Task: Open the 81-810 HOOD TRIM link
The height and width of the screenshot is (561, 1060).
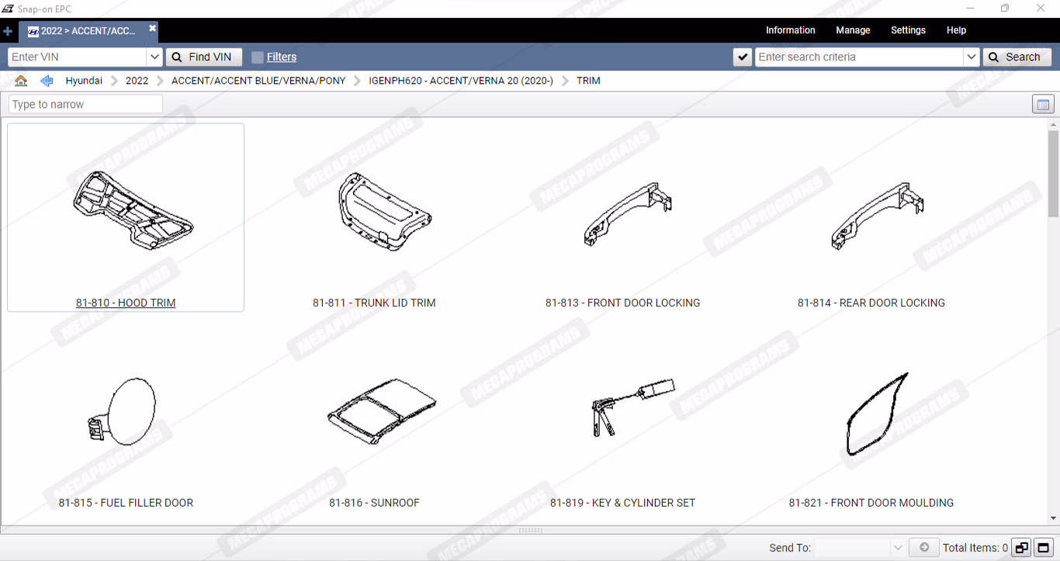Action: click(126, 303)
